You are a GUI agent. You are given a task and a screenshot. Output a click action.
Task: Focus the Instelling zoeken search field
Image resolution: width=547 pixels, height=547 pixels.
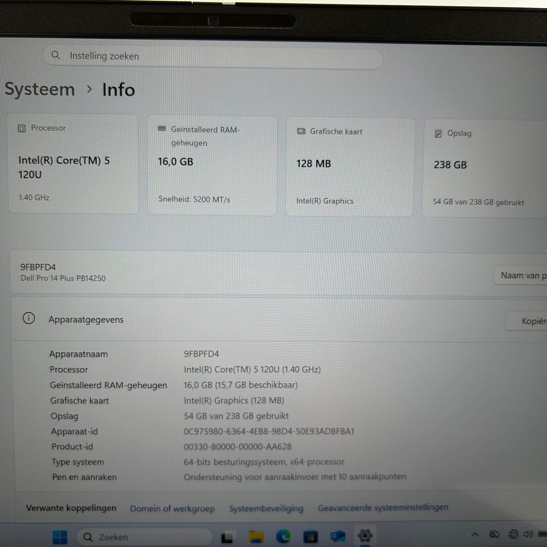click(213, 57)
